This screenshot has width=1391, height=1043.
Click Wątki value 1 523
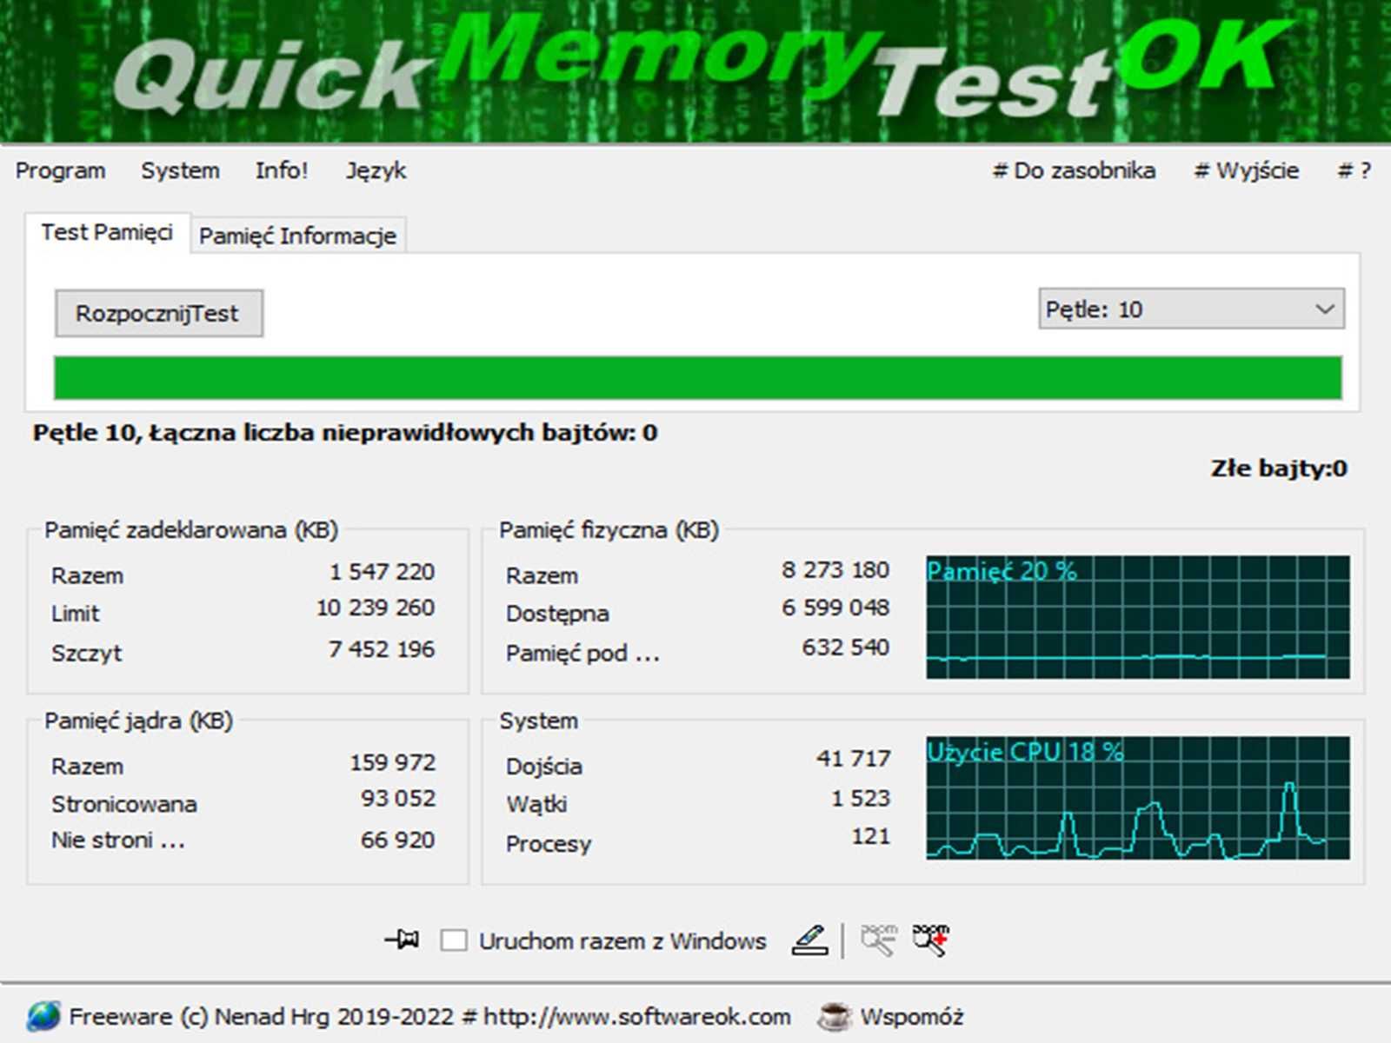point(861,798)
